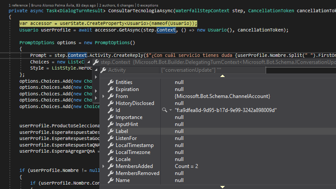Open visualizer dropdown arrow next to Id value
The image size is (336, 189).
coord(170,110)
